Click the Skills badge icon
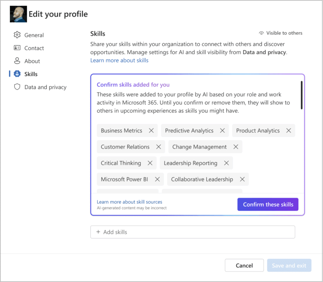The width and height of the screenshot is (323, 282). tap(17, 74)
